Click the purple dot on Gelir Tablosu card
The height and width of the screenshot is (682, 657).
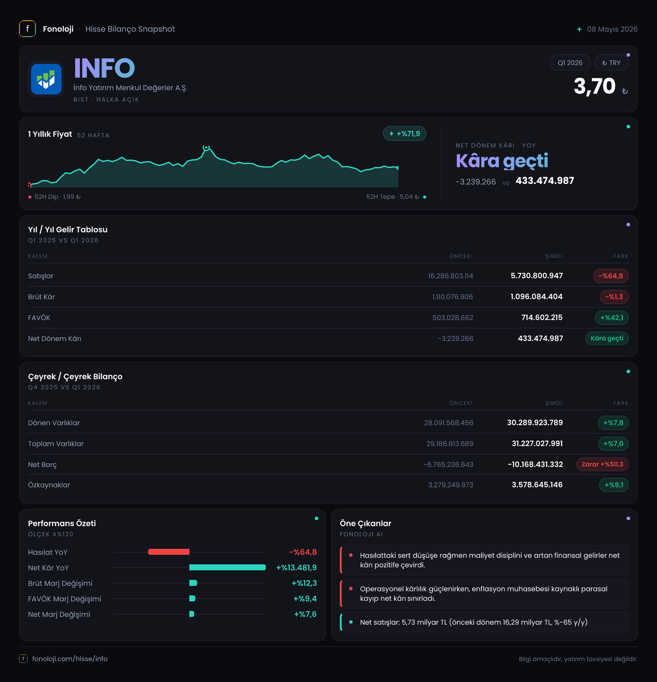tap(628, 225)
